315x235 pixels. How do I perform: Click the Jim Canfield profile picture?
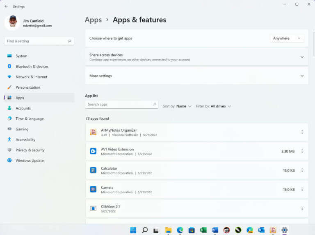[x=12, y=22]
